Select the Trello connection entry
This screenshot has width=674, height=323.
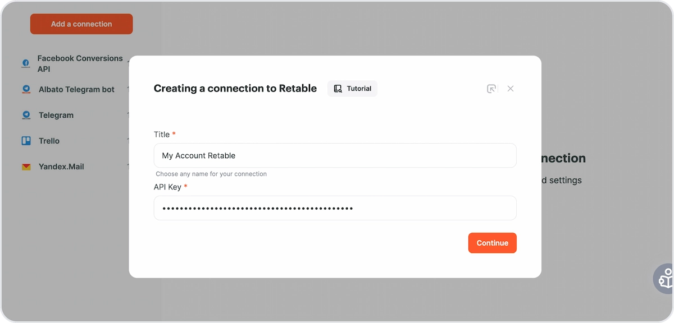[49, 141]
